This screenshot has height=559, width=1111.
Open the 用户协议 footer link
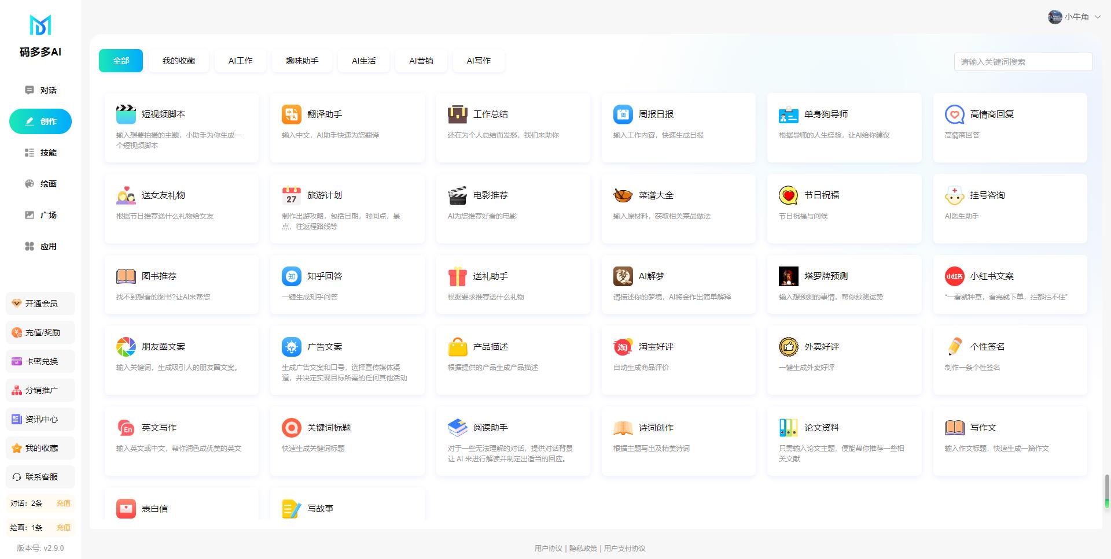click(548, 549)
